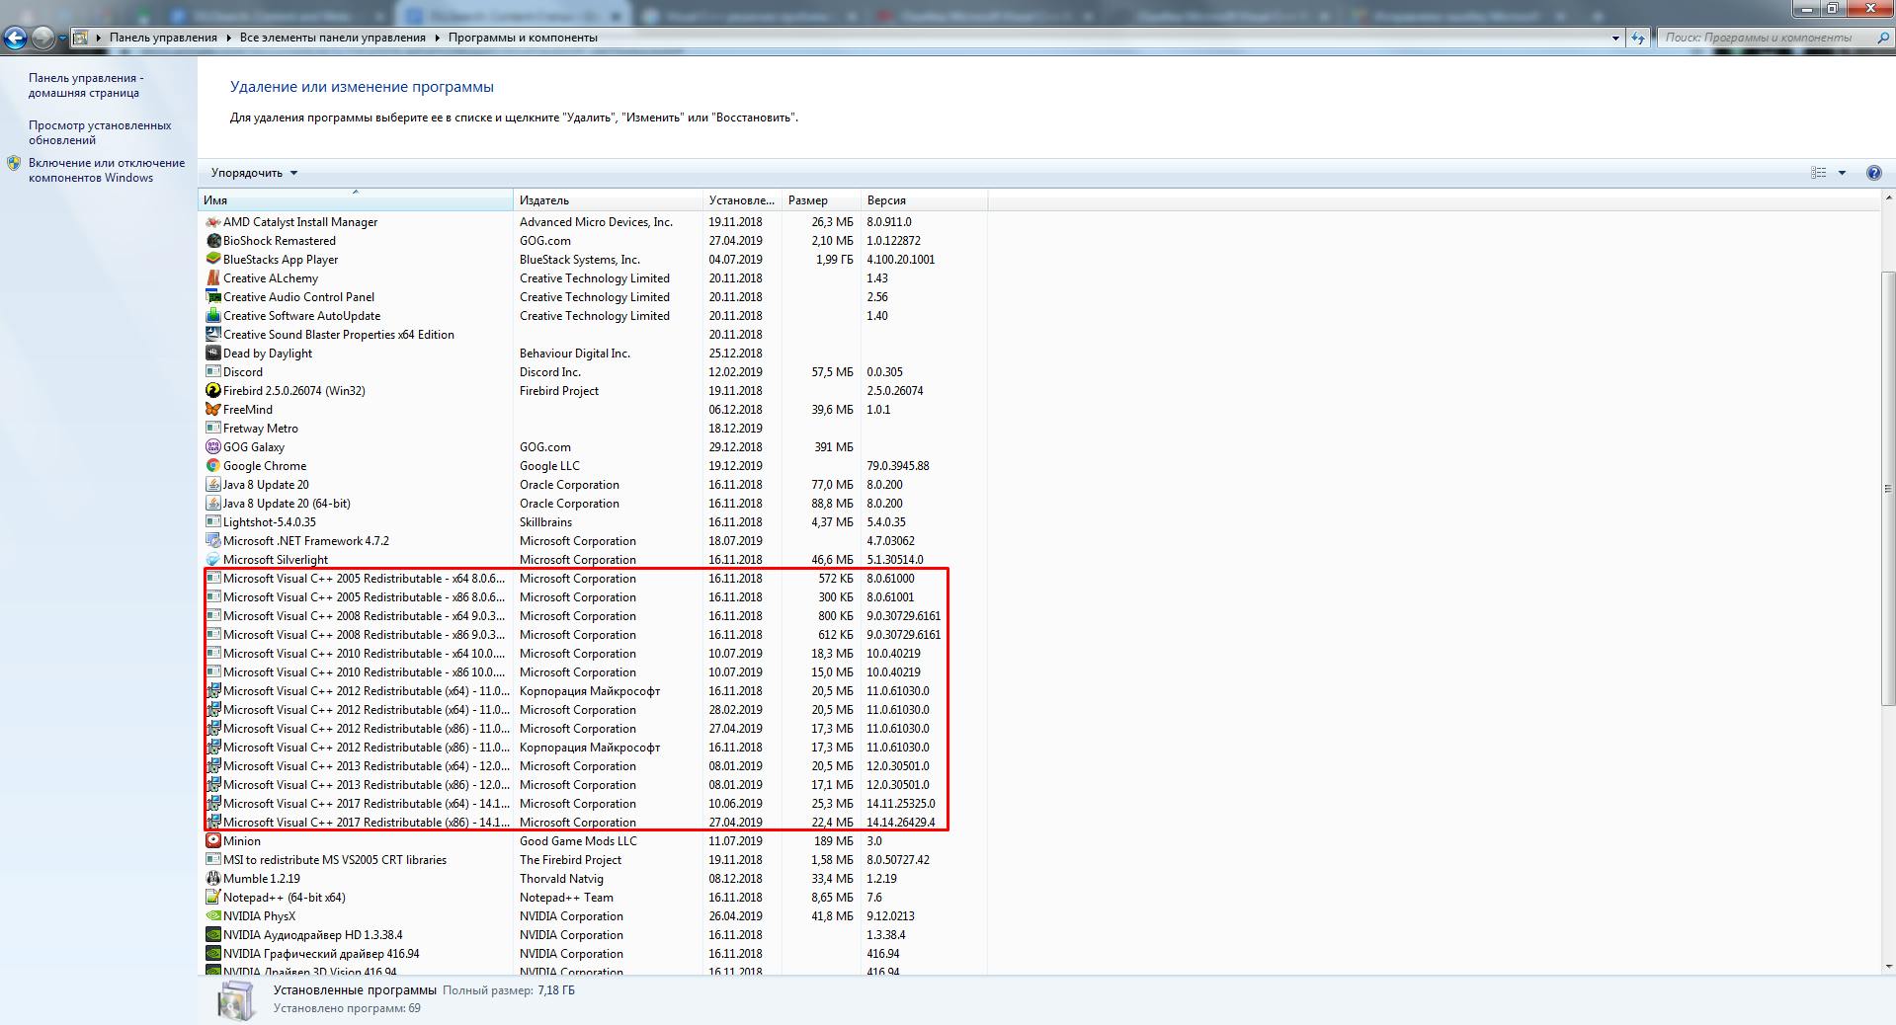Expand the address bar history dropdown
The width and height of the screenshot is (1896, 1025).
(1615, 38)
